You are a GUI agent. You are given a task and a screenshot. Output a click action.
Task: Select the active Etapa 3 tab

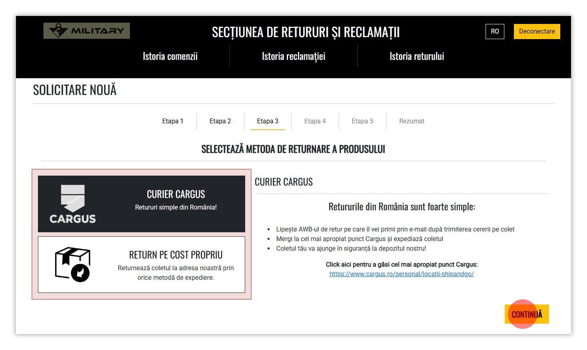pos(268,121)
